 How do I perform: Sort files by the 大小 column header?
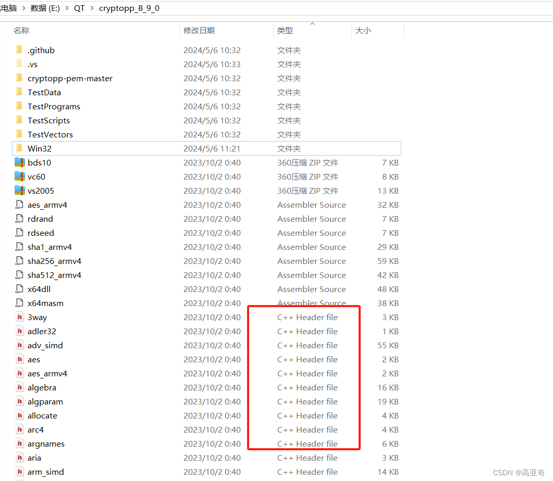(x=363, y=31)
